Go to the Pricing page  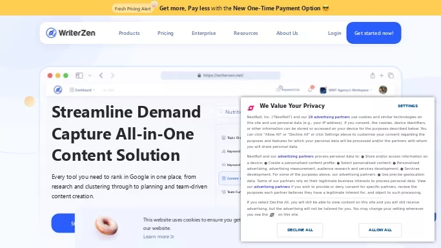point(165,33)
